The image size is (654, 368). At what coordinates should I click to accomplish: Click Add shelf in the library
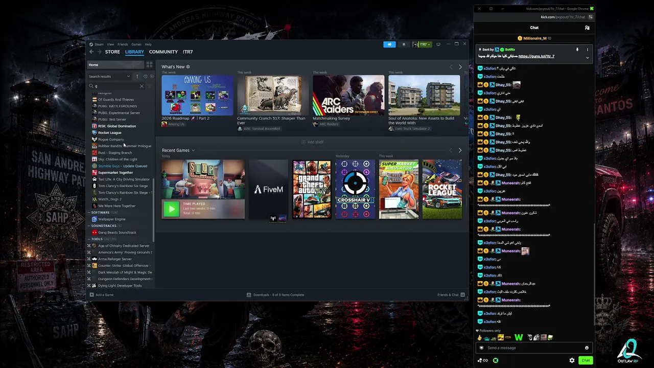[312, 142]
